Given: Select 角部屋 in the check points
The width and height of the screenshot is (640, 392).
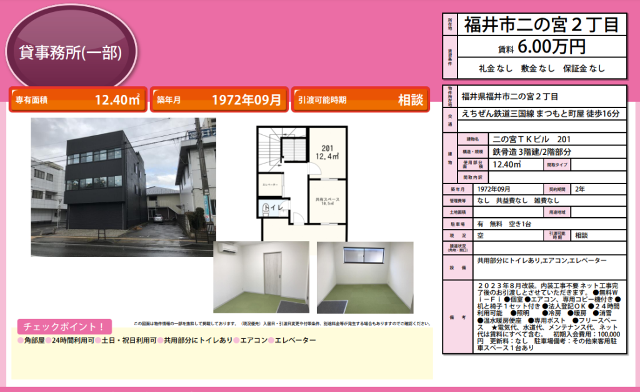Looking at the screenshot, I should click(34, 340).
